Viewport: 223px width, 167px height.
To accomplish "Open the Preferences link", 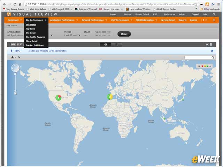I will point(170,14).
